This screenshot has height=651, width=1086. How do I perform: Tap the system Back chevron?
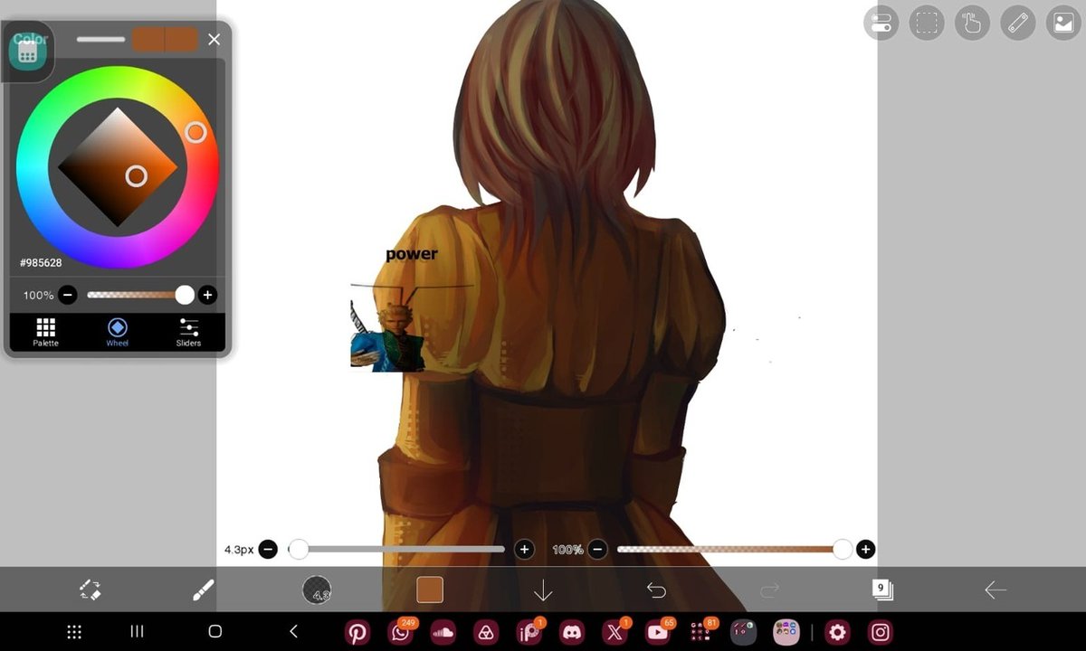point(293,632)
